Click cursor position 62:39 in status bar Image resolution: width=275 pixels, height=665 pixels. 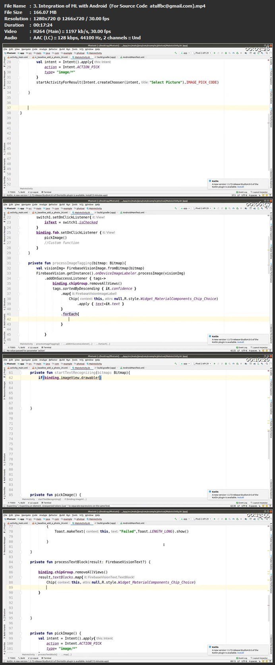pyautogui.click(x=234, y=506)
